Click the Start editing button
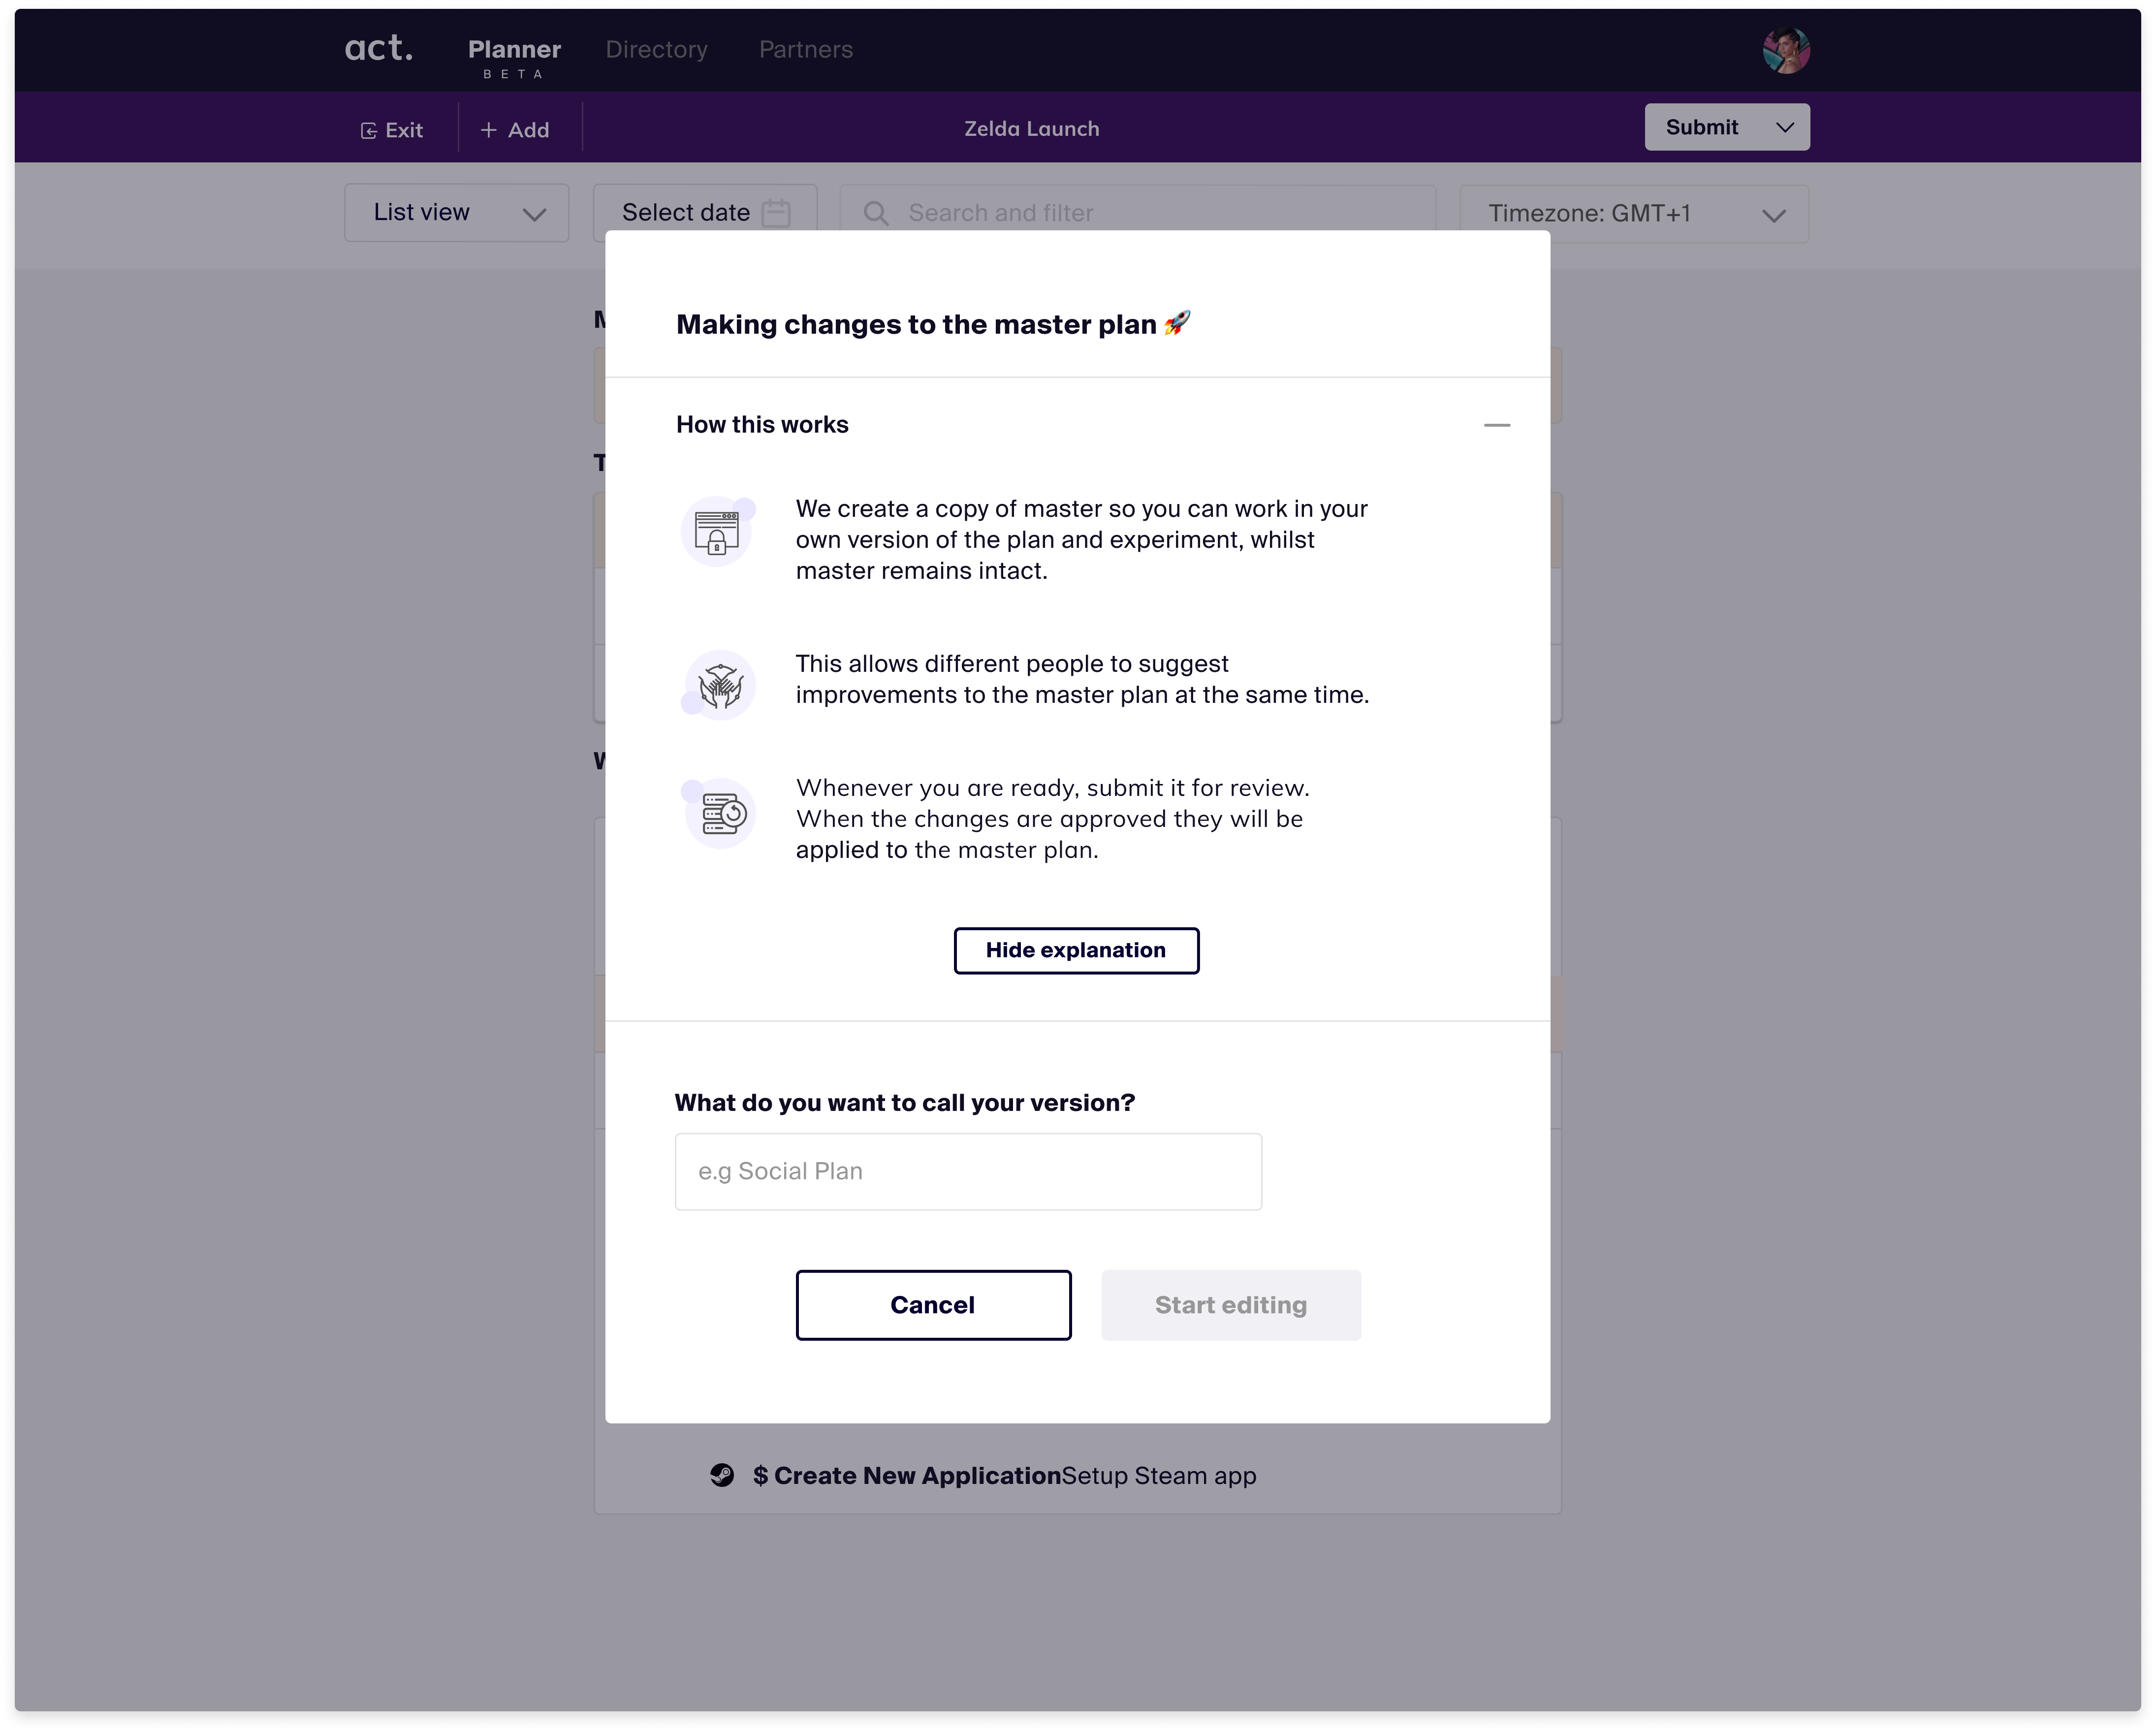The height and width of the screenshot is (1732, 2156). click(1230, 1305)
